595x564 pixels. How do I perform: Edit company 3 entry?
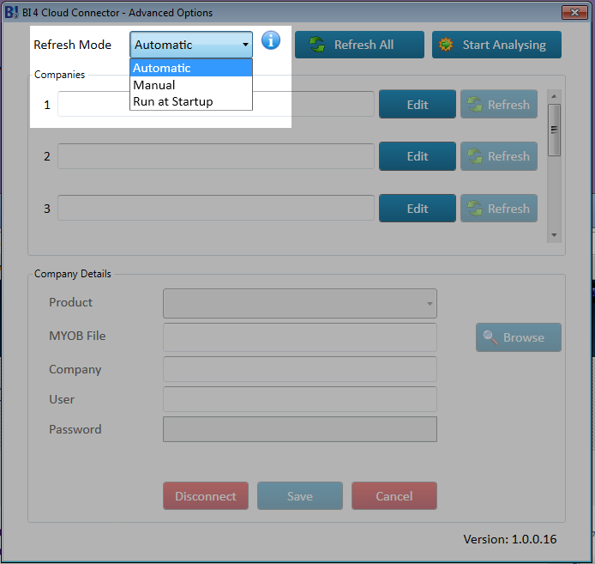point(418,209)
